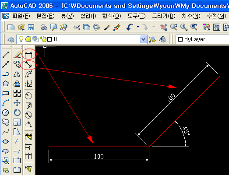
Task: Select the Jogged dimension tool
Action: coord(28,105)
